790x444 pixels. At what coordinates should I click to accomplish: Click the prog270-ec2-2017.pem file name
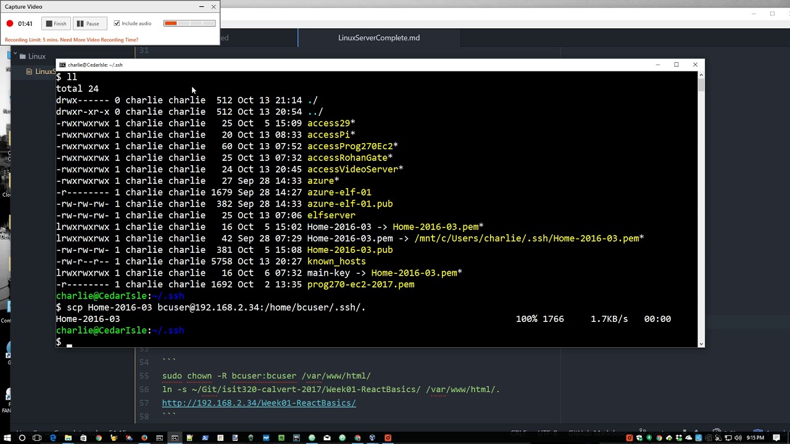360,284
